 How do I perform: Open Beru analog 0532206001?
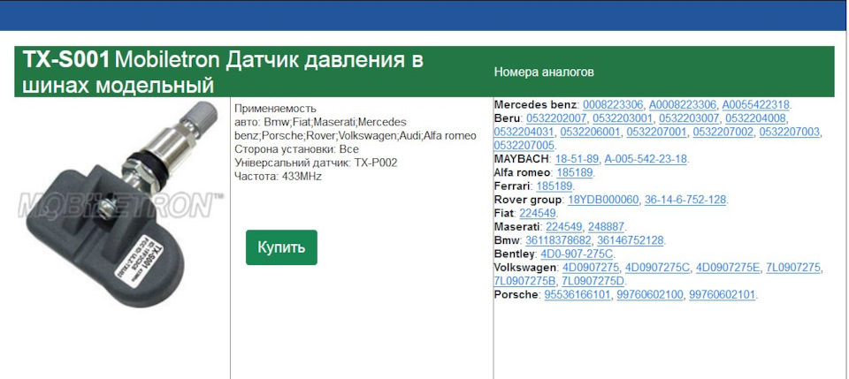(591, 132)
